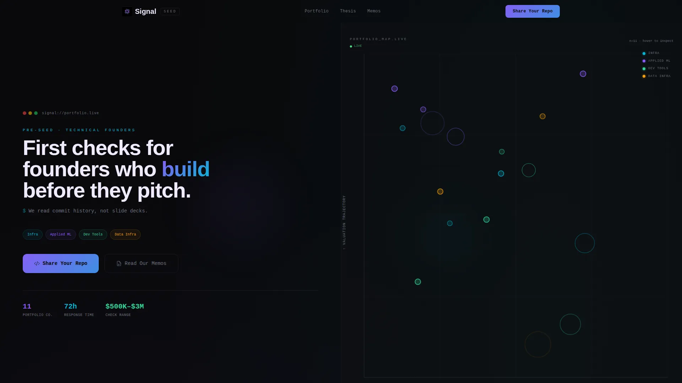The width and height of the screenshot is (682, 383).
Task: Open the Portfolio nav link
Action: click(x=316, y=11)
